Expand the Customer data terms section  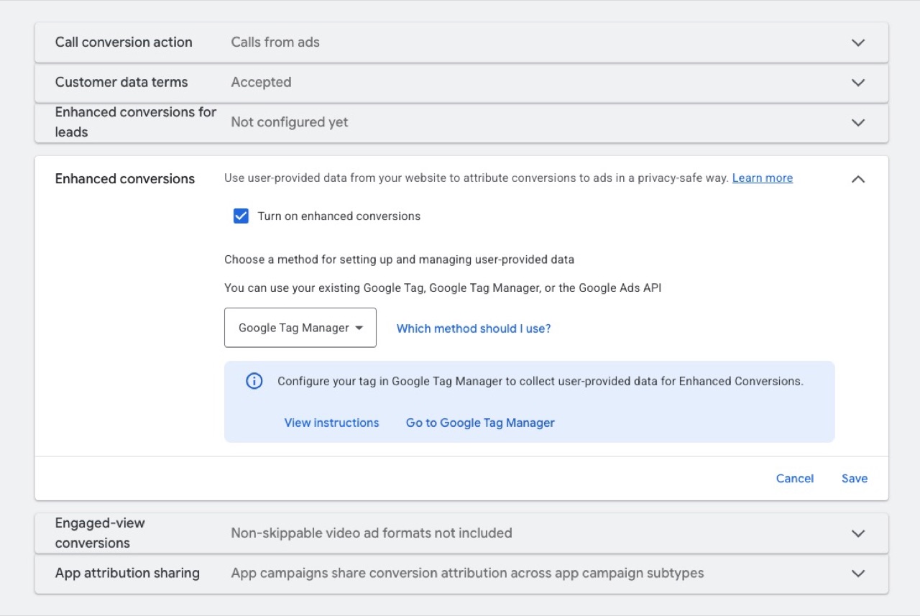tap(857, 83)
